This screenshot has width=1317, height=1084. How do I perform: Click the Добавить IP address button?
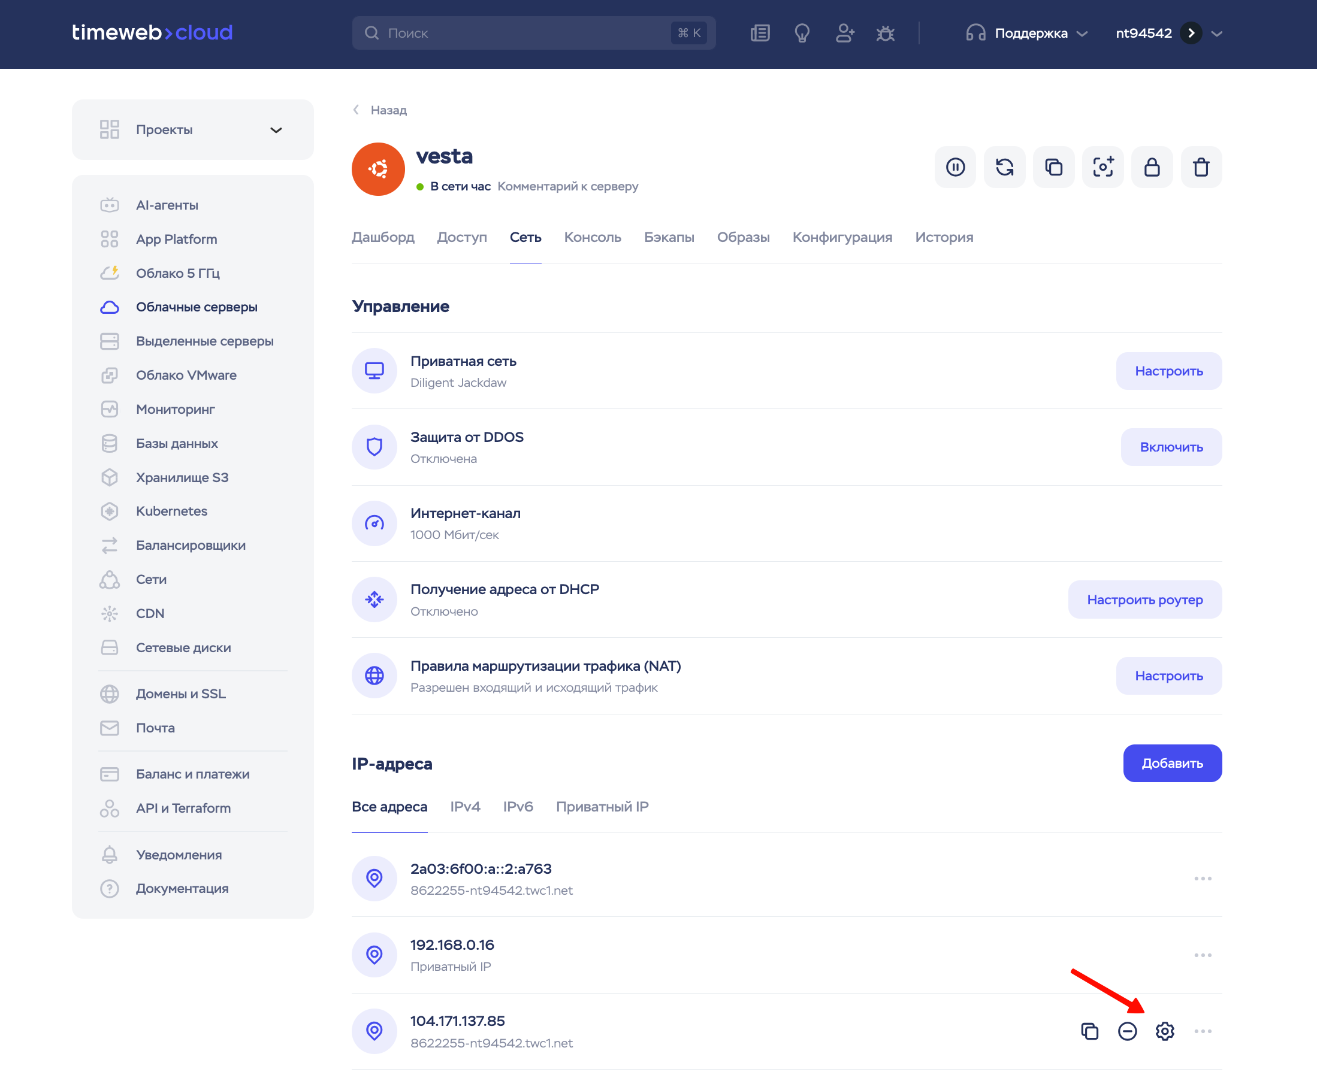tap(1172, 763)
